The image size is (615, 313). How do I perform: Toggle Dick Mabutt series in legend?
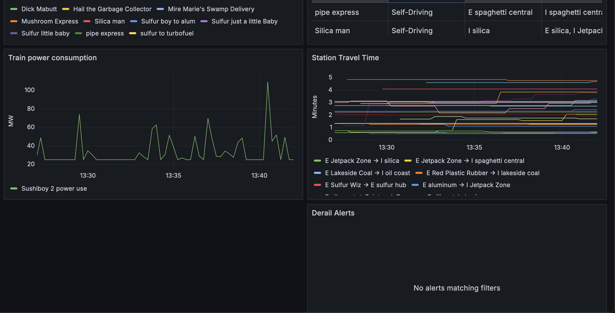(x=39, y=9)
